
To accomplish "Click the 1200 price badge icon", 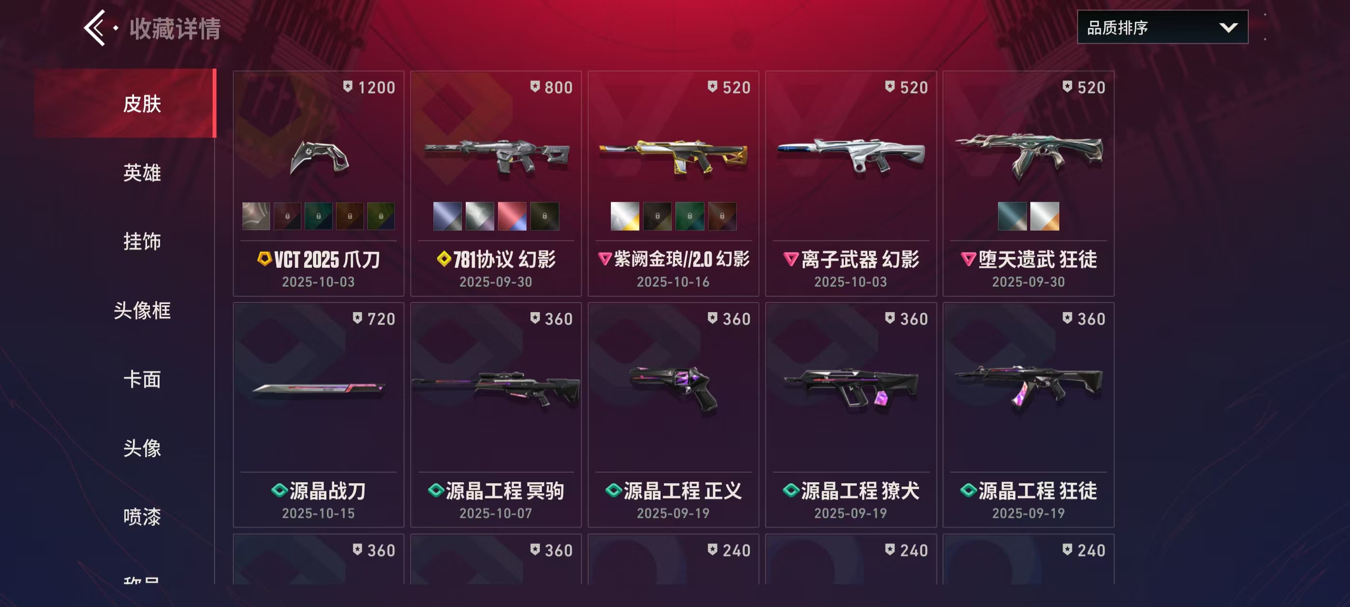I will 348,86.
